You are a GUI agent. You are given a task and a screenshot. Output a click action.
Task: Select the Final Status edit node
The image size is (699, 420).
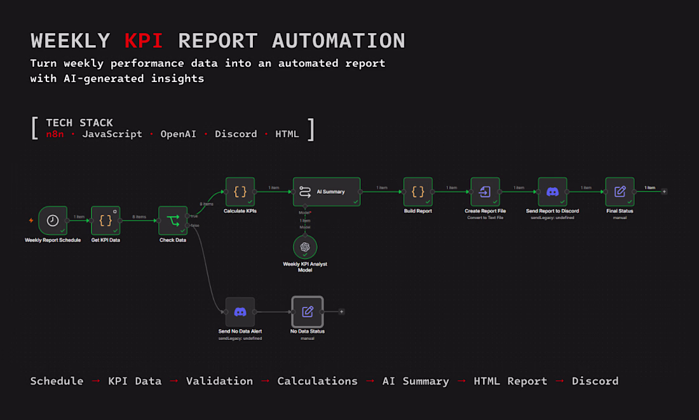click(620, 192)
